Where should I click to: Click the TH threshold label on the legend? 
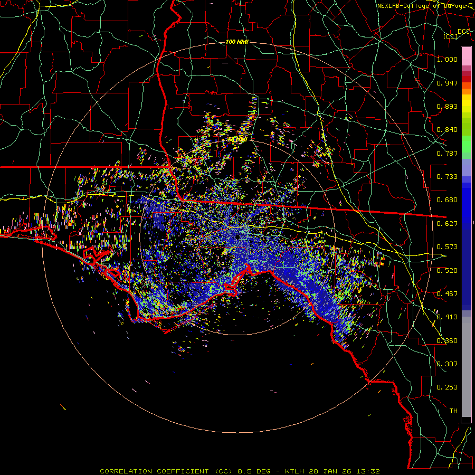point(453,411)
